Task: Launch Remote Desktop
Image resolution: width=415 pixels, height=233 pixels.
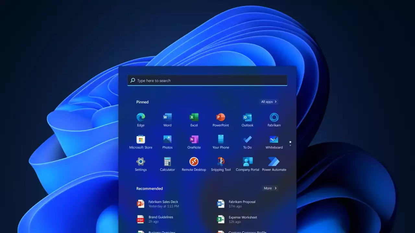Action: pyautogui.click(x=194, y=164)
